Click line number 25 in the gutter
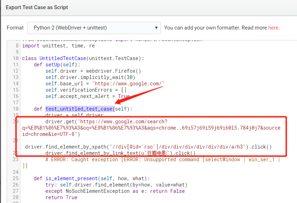The image size is (297, 203). tap(16, 178)
